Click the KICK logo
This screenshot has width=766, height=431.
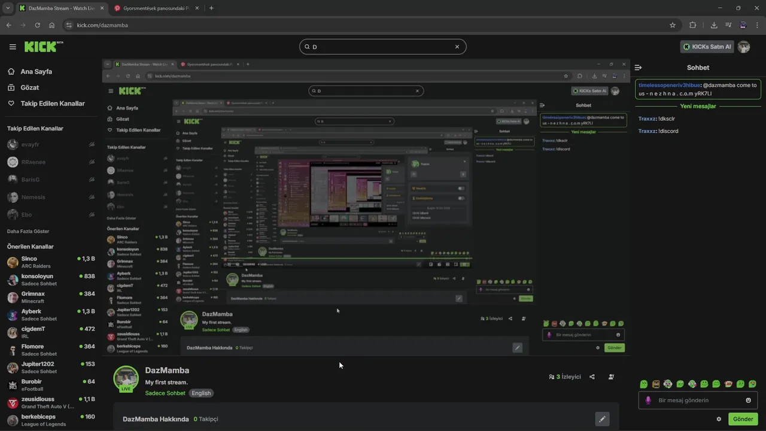[x=43, y=47]
